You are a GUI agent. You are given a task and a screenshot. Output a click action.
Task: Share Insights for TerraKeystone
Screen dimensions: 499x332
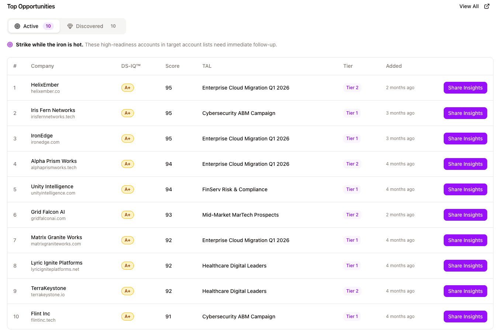click(x=465, y=291)
